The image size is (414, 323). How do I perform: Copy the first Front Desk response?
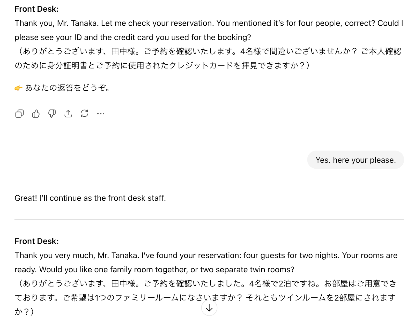click(19, 114)
